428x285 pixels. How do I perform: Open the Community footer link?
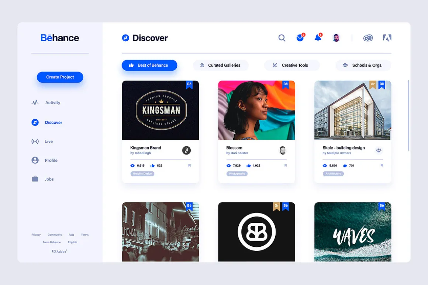[x=55, y=235]
